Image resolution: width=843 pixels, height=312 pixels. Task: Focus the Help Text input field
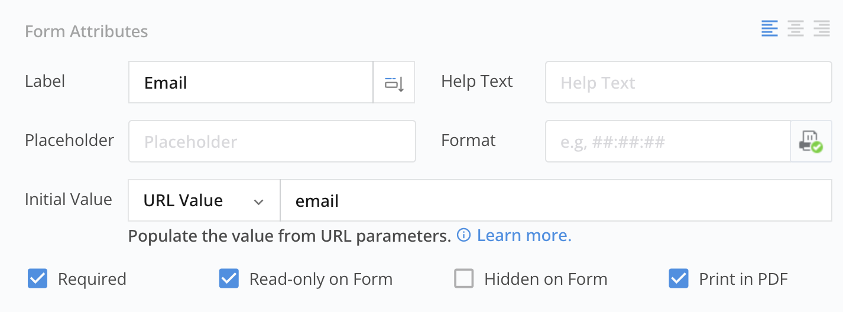pos(688,83)
